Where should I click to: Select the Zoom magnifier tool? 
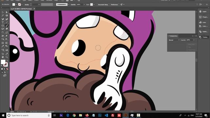(x=7, y=57)
